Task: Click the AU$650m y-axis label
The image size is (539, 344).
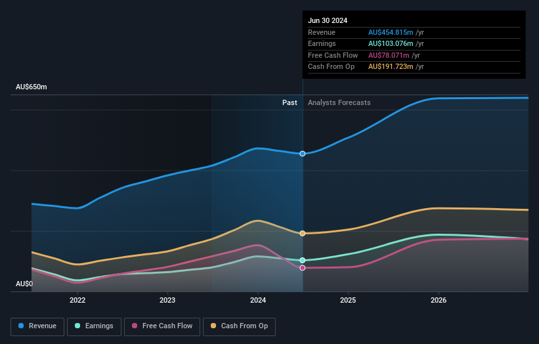Action: pos(32,87)
